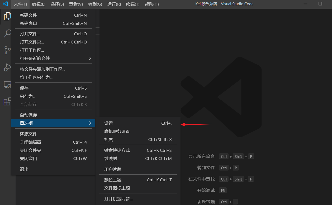The width and height of the screenshot is (332, 205).
Task: Click 转到文件 shortcut hint text
Action: 206,168
